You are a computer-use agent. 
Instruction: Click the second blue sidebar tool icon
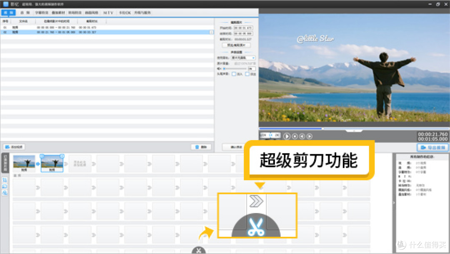5,186
